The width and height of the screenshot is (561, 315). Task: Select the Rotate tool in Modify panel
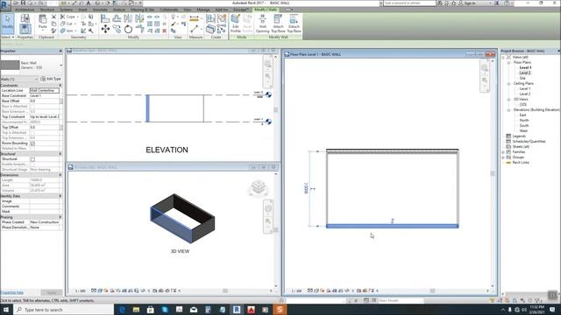coord(128,29)
